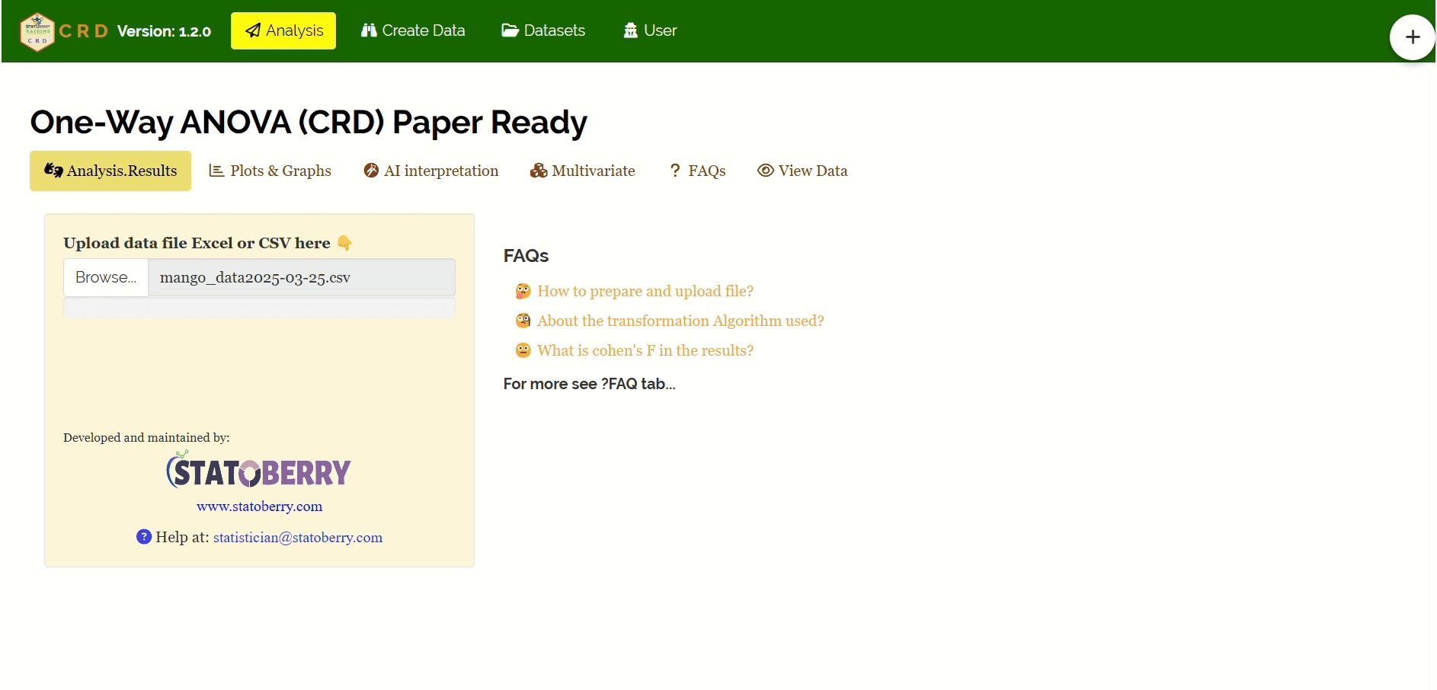Switch to Plots & Graphs tab
The width and height of the screenshot is (1437, 690).
point(270,171)
